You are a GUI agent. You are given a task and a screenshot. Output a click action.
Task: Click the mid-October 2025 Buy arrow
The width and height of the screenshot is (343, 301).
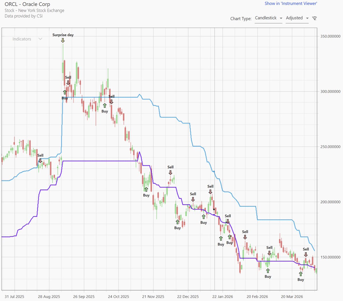(x=105, y=105)
